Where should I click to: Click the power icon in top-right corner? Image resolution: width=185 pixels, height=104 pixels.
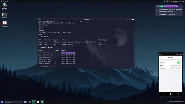point(183,1)
